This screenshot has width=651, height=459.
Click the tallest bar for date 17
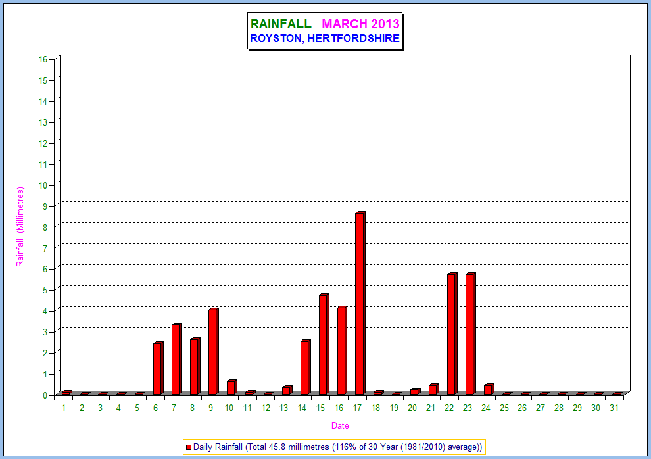pyautogui.click(x=360, y=303)
